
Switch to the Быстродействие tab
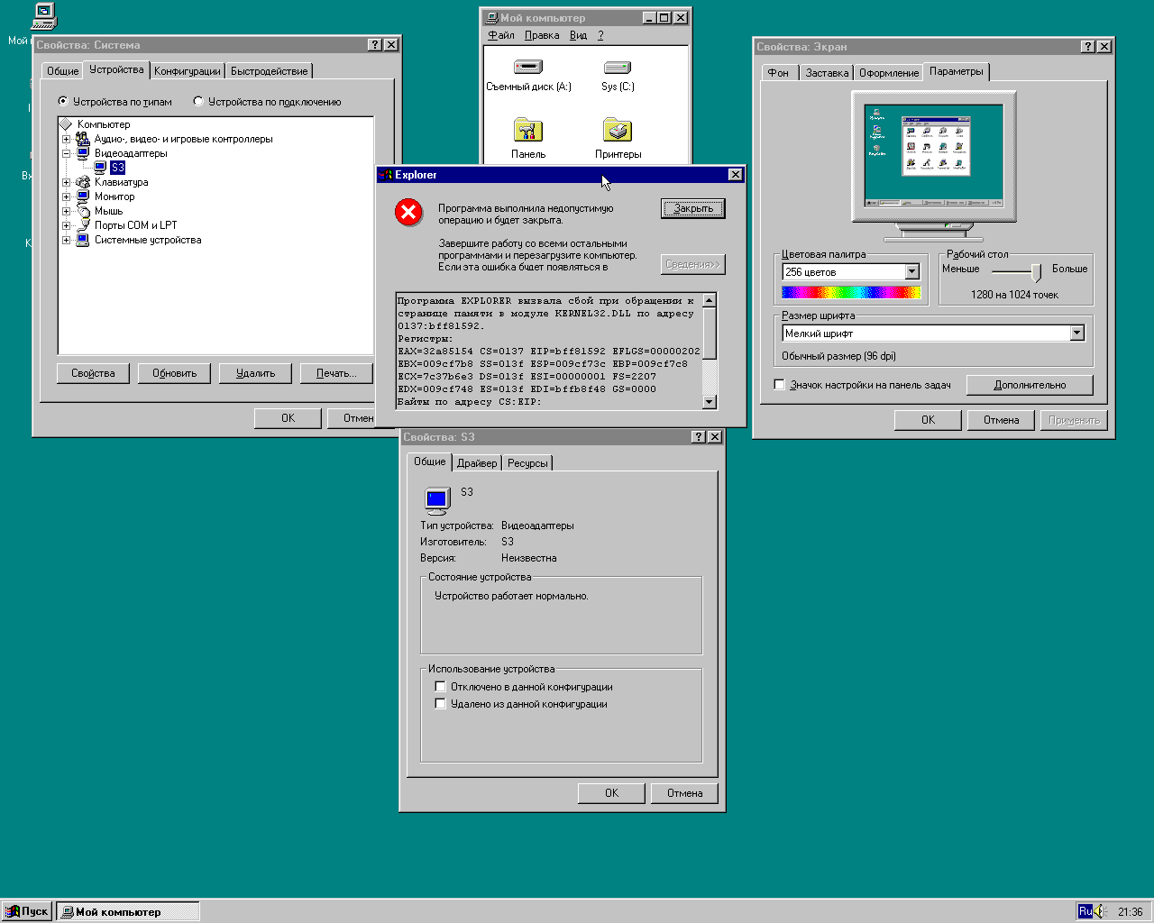(x=270, y=71)
